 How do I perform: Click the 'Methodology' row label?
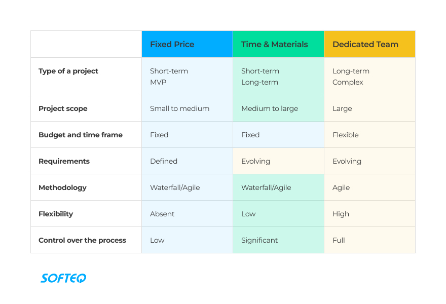pos(62,187)
